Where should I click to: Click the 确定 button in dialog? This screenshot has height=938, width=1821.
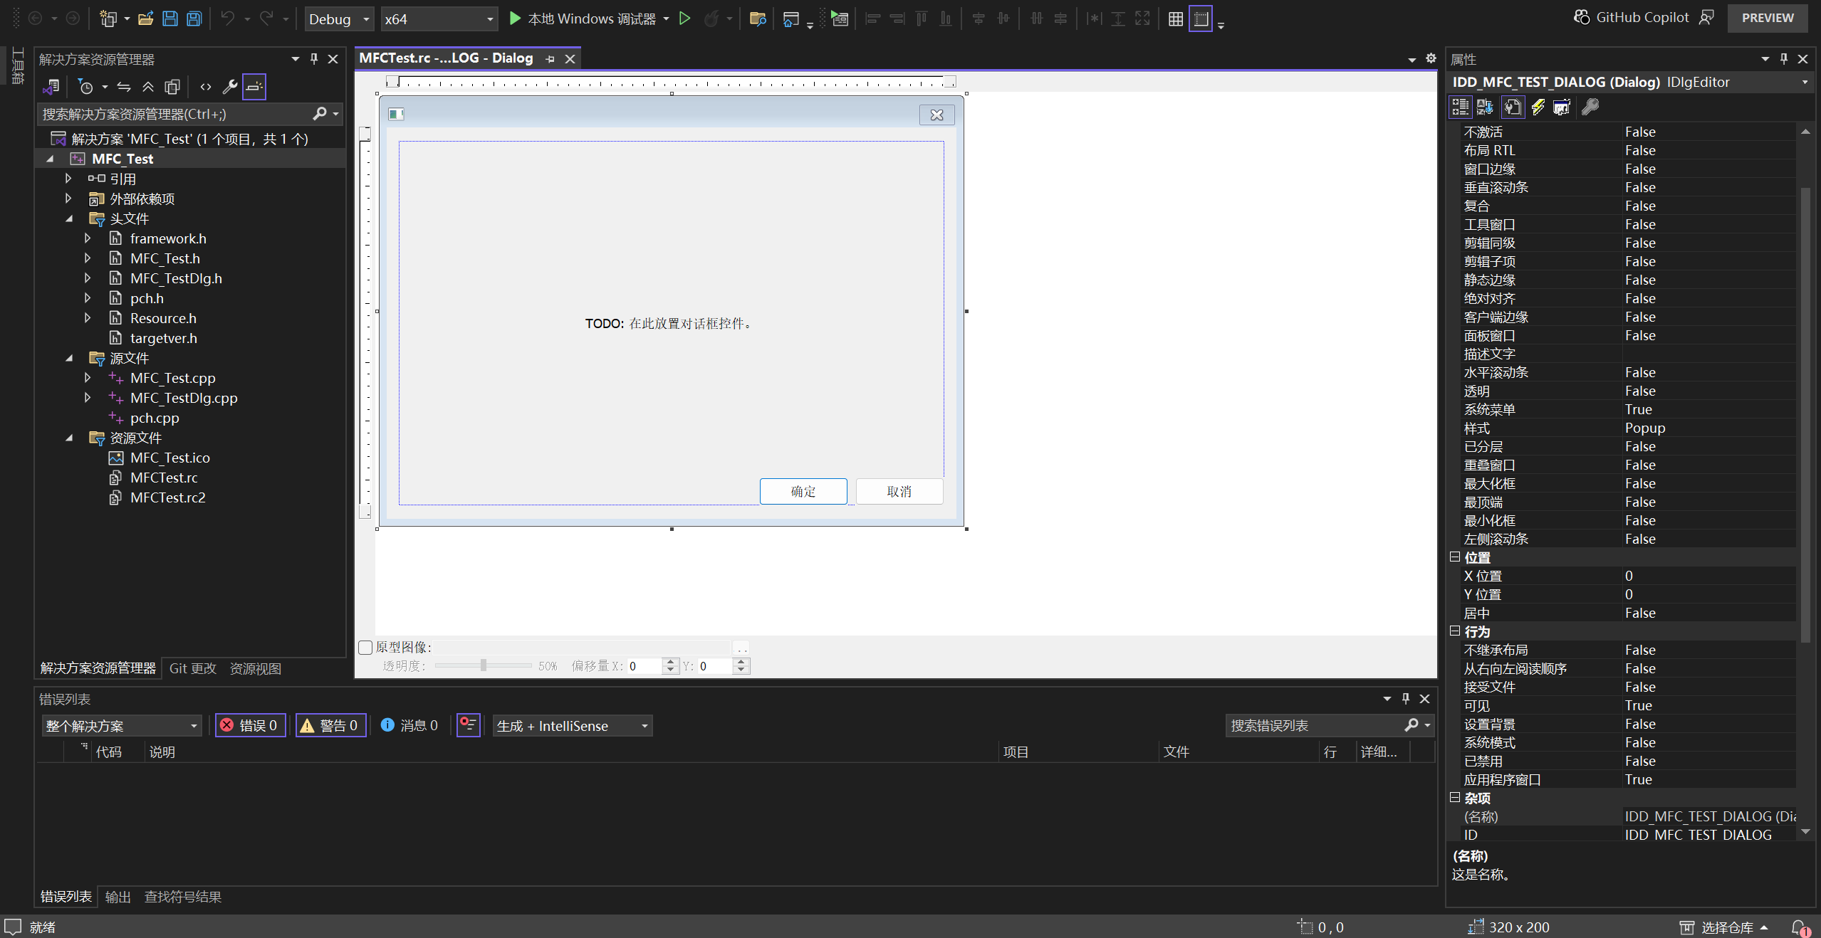(803, 491)
